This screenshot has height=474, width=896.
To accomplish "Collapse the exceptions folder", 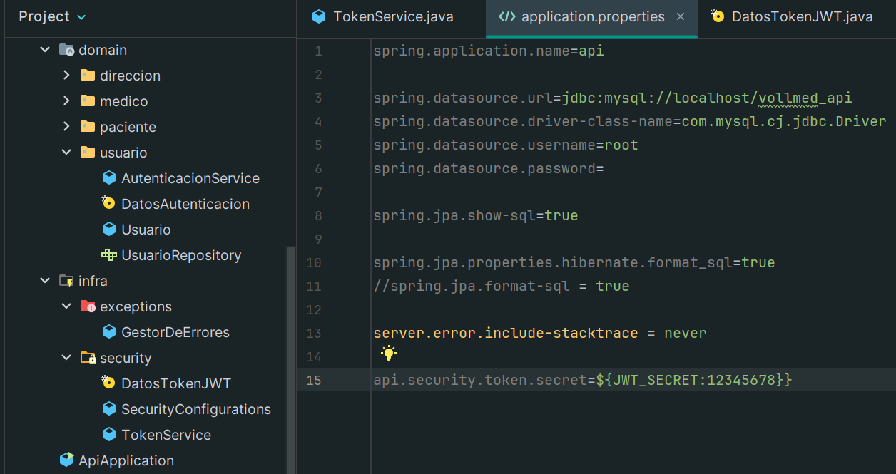I will click(x=66, y=306).
